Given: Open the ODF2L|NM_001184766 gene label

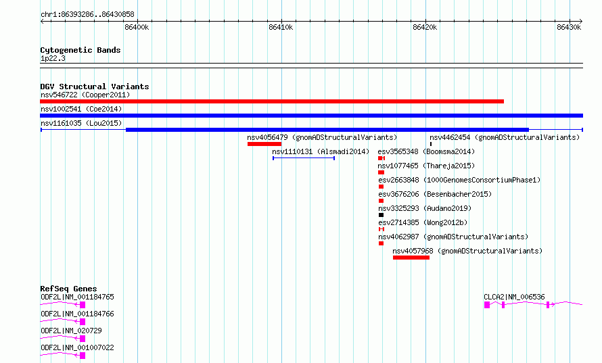Looking at the screenshot, I should (x=77, y=314).
